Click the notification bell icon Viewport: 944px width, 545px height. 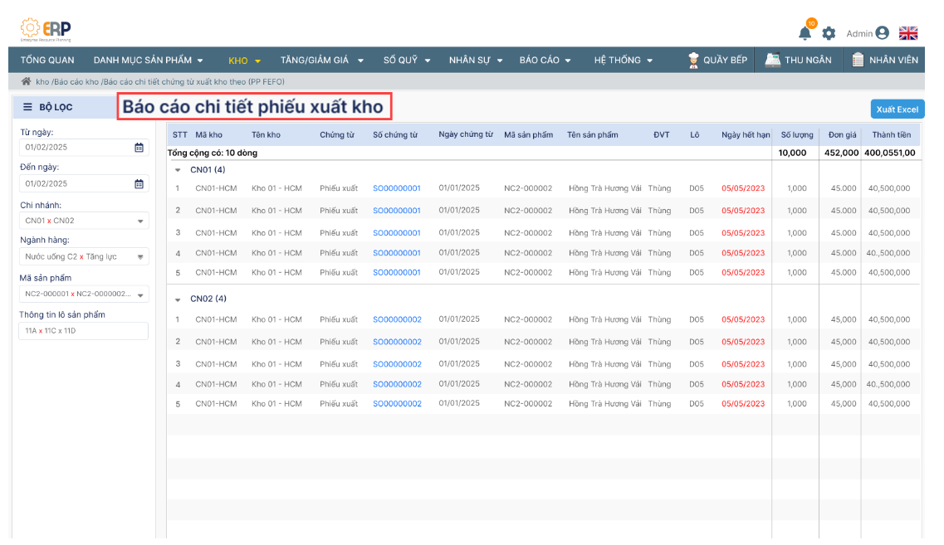pyautogui.click(x=805, y=33)
